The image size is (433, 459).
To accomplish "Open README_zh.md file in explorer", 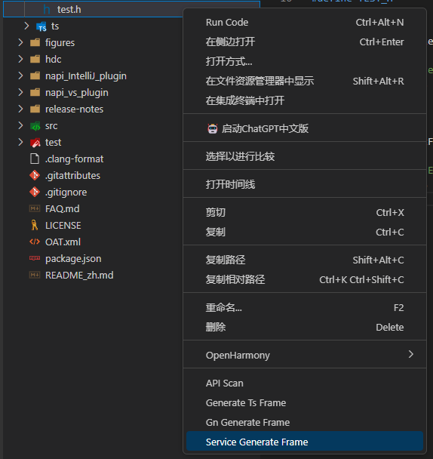I will point(79,275).
